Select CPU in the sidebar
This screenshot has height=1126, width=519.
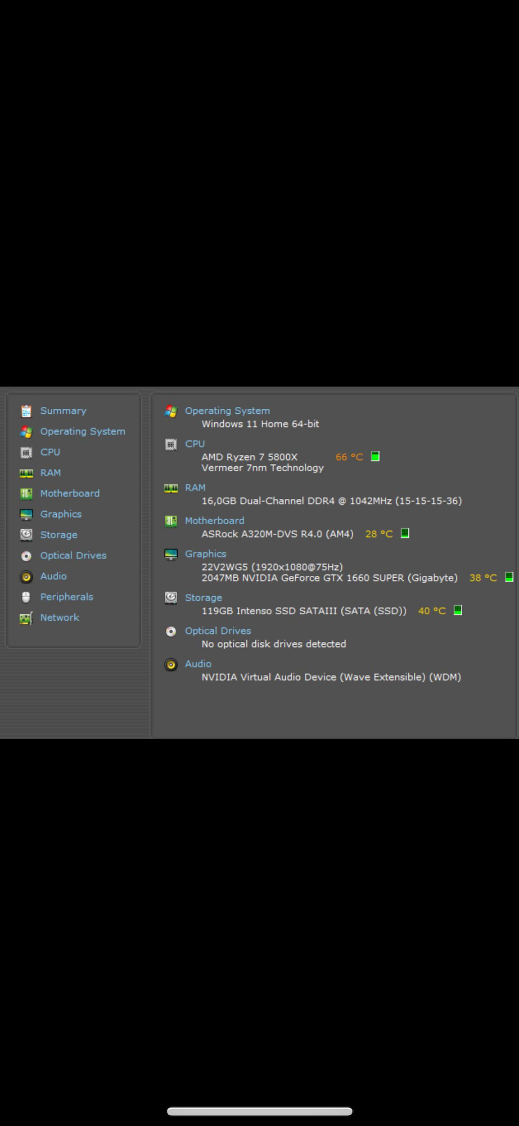coord(50,452)
